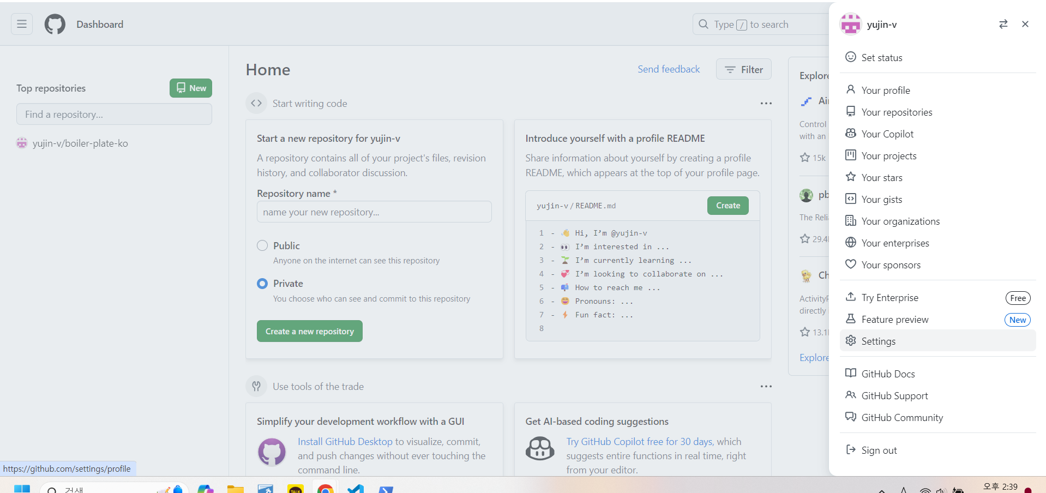
Task: Click the organizations building icon
Action: point(850,220)
